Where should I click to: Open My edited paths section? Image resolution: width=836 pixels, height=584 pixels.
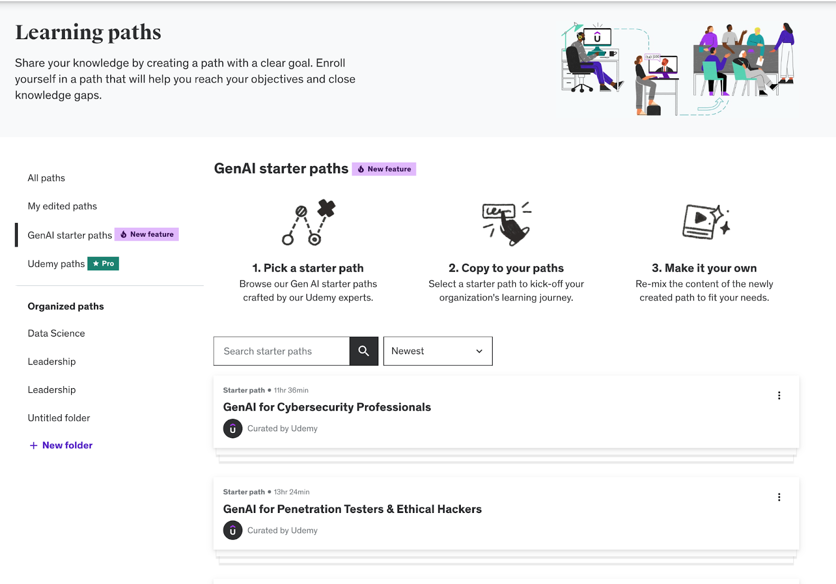point(62,206)
